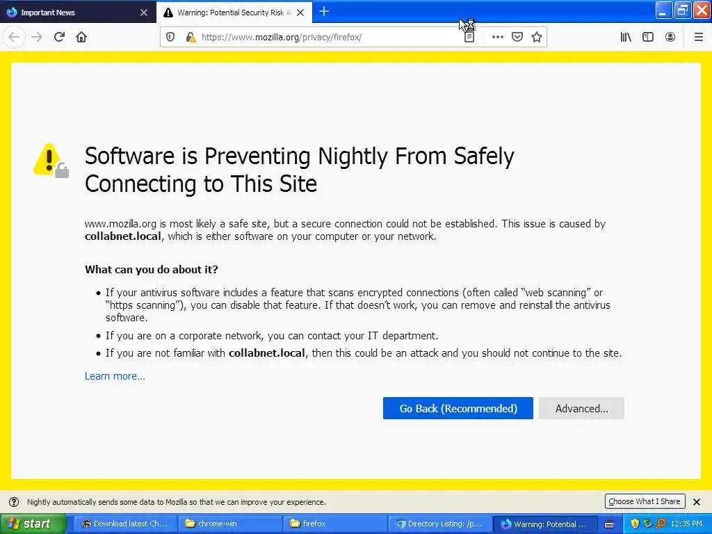Open the Learn more... link
The height and width of the screenshot is (534, 712).
115,376
